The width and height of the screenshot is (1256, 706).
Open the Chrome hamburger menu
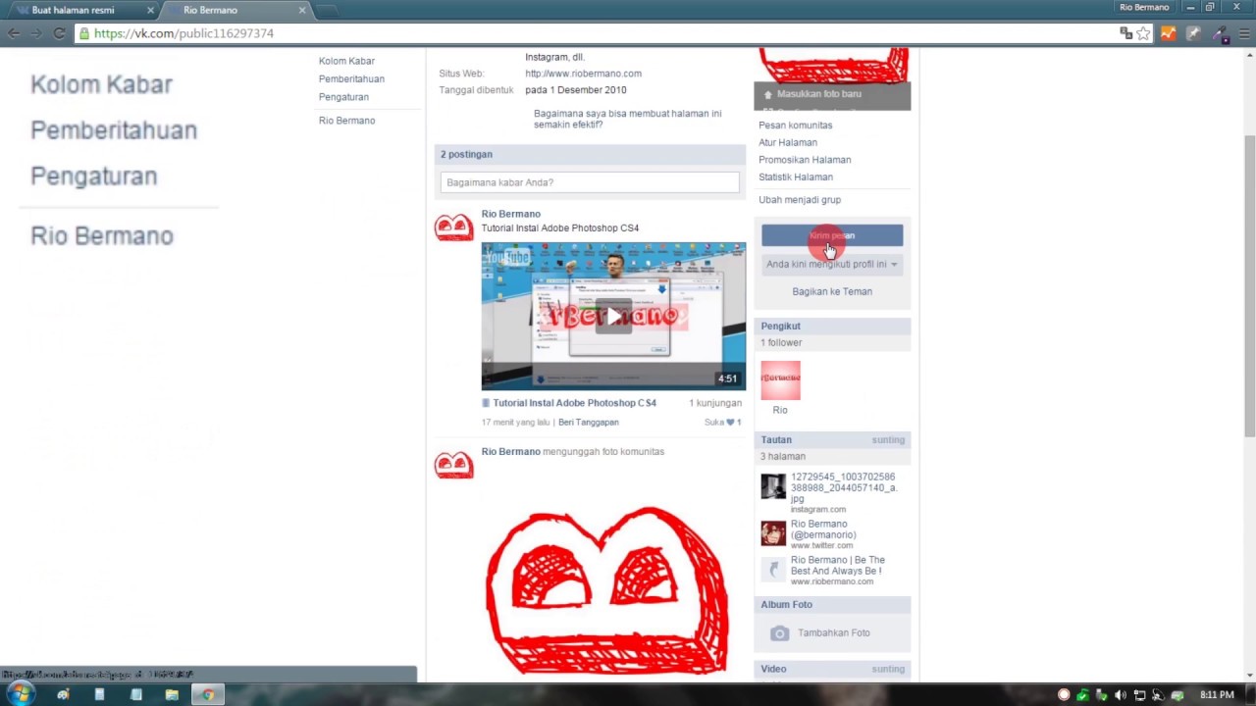(1244, 33)
